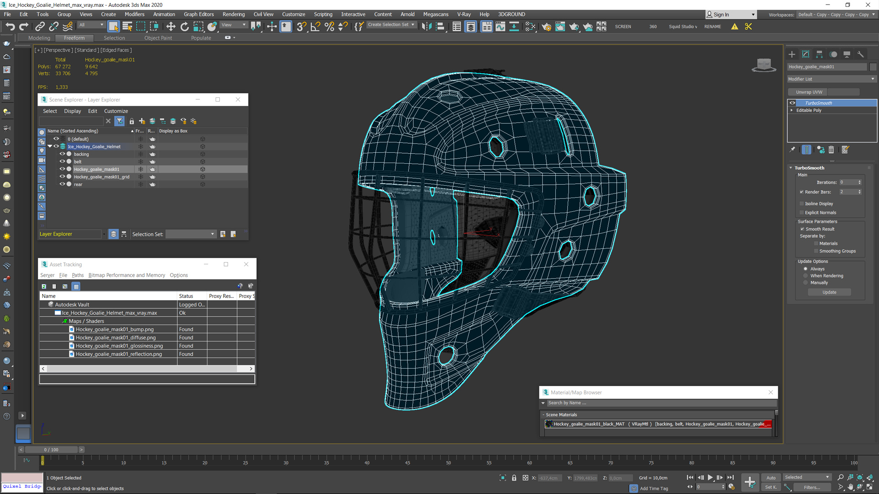This screenshot has height=494, width=879.
Task: Open the Modify command panel tab
Action: click(806, 54)
